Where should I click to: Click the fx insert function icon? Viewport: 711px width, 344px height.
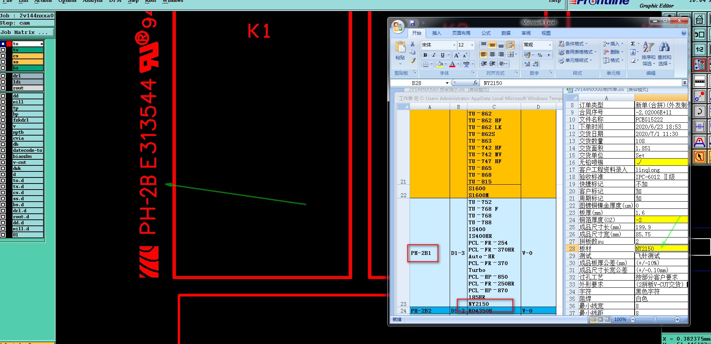(475, 83)
